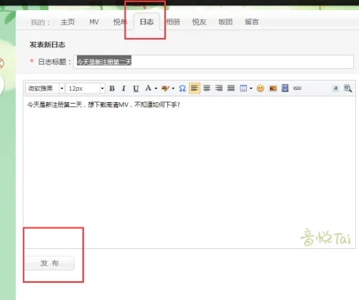This screenshot has width=359, height=300.
Task: Switch to the 日志 tab
Action: [146, 22]
